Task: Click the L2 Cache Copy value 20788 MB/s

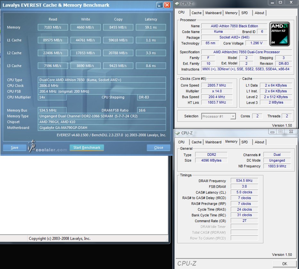Action: (118, 53)
